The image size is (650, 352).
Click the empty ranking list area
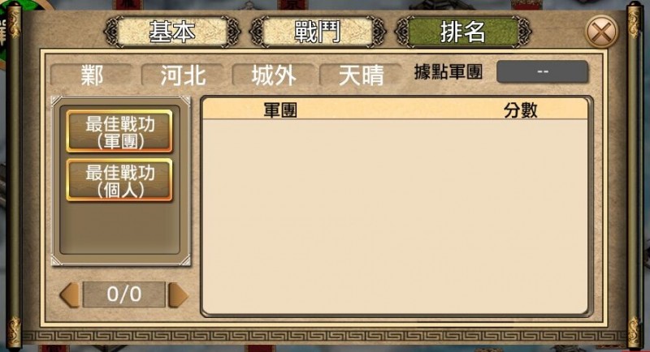396,216
